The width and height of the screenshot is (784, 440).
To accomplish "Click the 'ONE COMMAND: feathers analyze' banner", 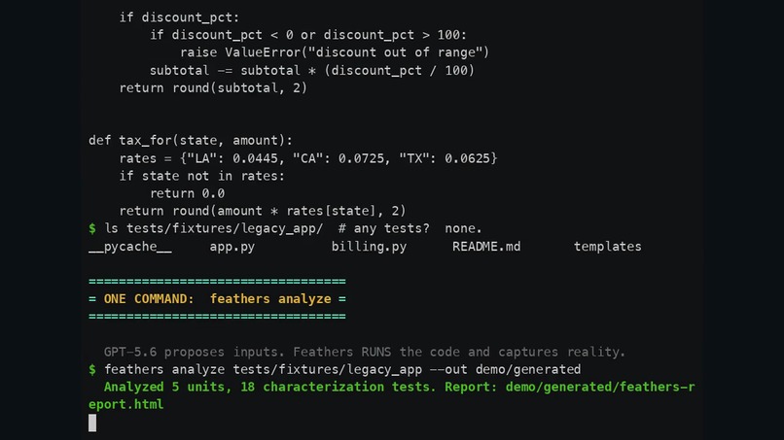I will [x=217, y=298].
